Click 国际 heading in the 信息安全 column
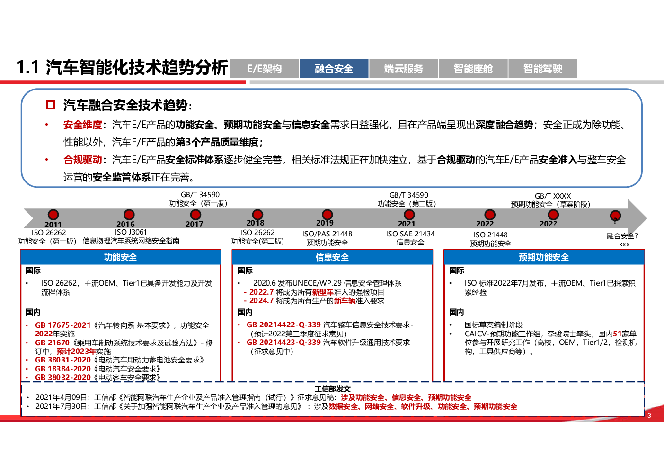The height and width of the screenshot is (470, 664). [245, 270]
